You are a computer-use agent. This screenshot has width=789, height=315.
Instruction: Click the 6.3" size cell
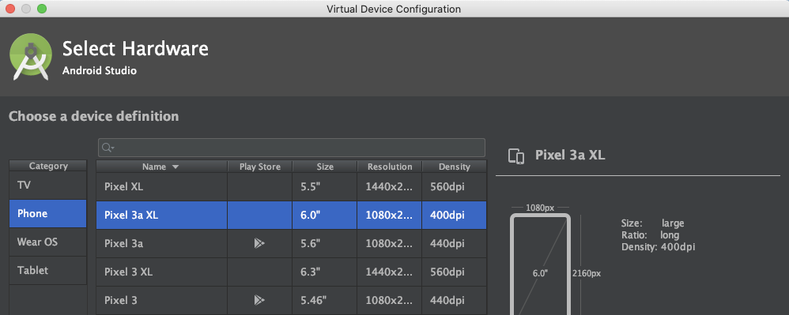(x=325, y=272)
